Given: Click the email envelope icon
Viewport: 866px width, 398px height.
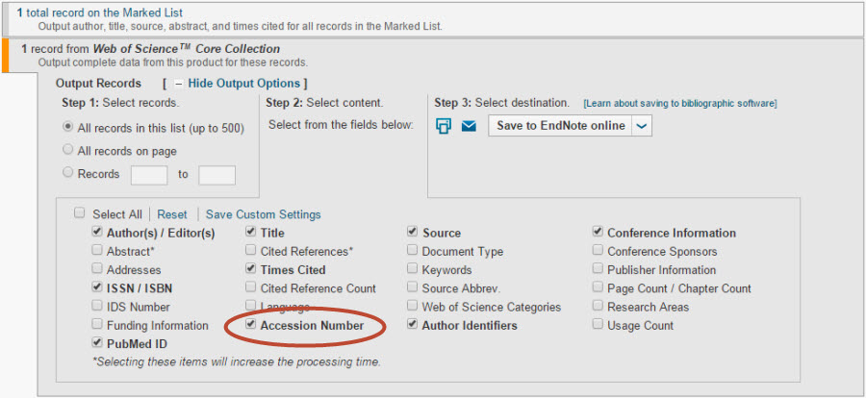Looking at the screenshot, I should (x=469, y=126).
